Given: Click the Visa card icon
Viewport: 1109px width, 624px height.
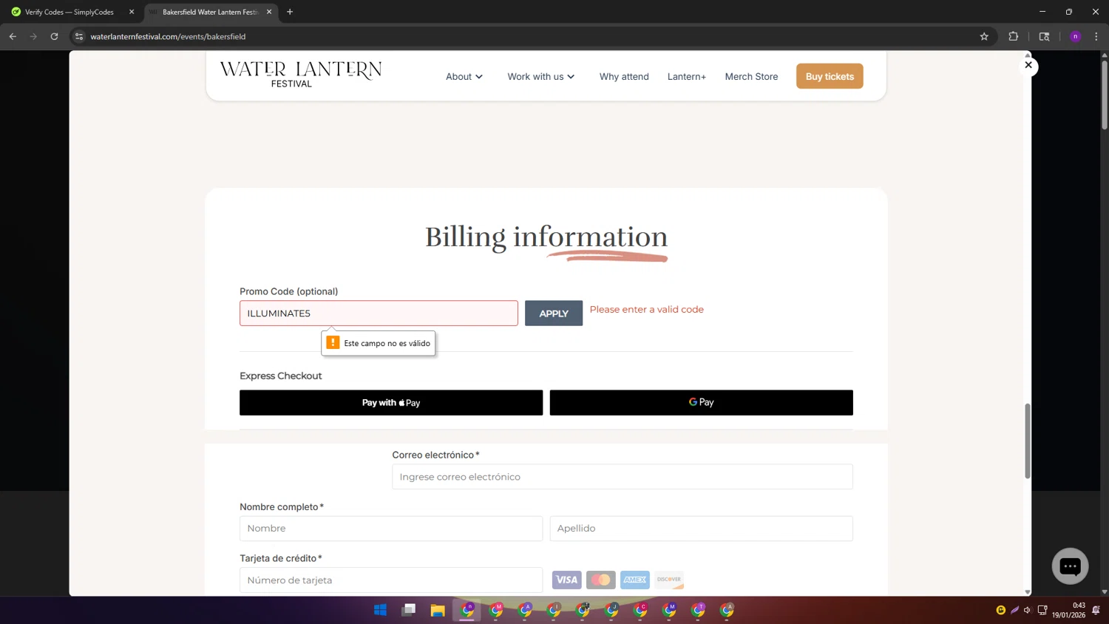Looking at the screenshot, I should pyautogui.click(x=567, y=580).
